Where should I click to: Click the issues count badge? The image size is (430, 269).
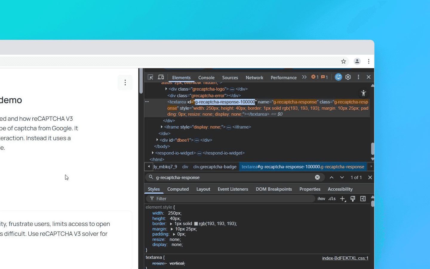[325, 77]
